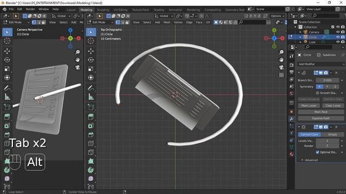Open the Output properties tab
Screen dimensions: 346x194
[291, 72]
